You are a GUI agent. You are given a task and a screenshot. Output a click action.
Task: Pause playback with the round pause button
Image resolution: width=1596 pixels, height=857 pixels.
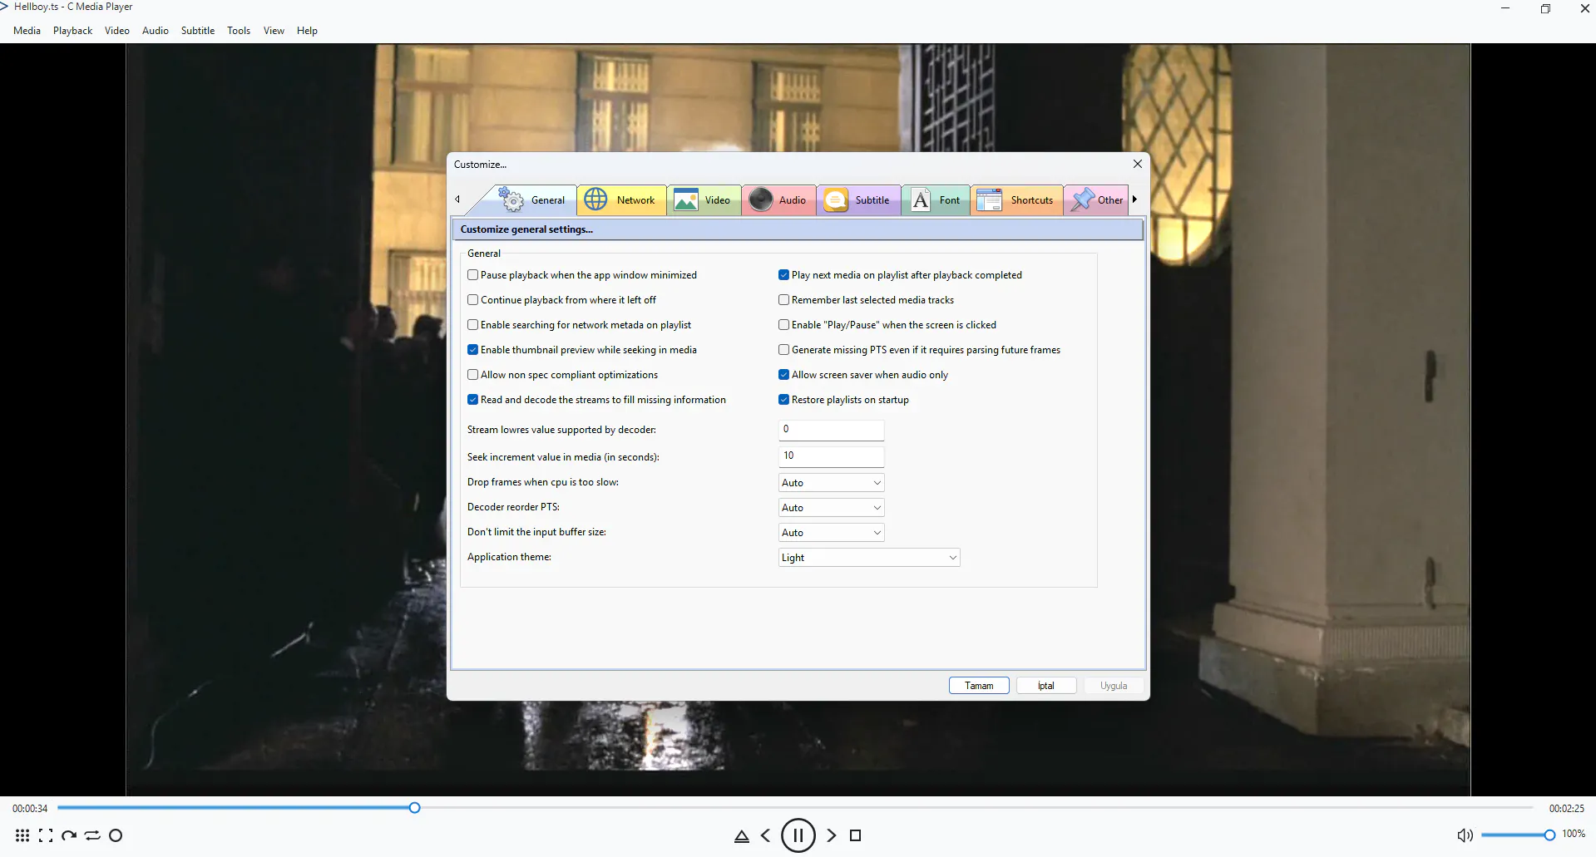pos(798,835)
